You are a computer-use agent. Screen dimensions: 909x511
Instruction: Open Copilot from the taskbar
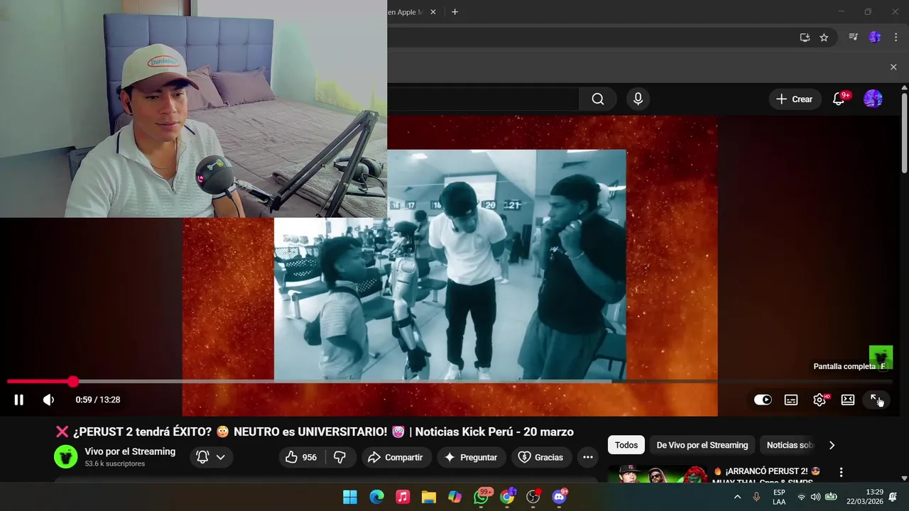[x=455, y=497]
